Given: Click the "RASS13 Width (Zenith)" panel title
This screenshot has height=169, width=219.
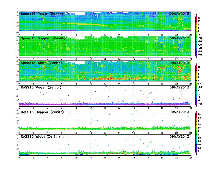Looking at the screenshot, I should (40, 136).
